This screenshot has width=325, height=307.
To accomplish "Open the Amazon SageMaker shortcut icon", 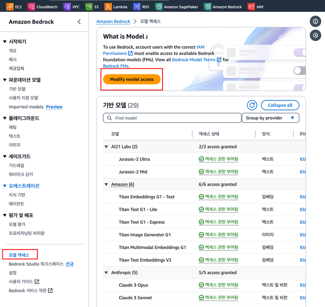I will pos(159,7).
